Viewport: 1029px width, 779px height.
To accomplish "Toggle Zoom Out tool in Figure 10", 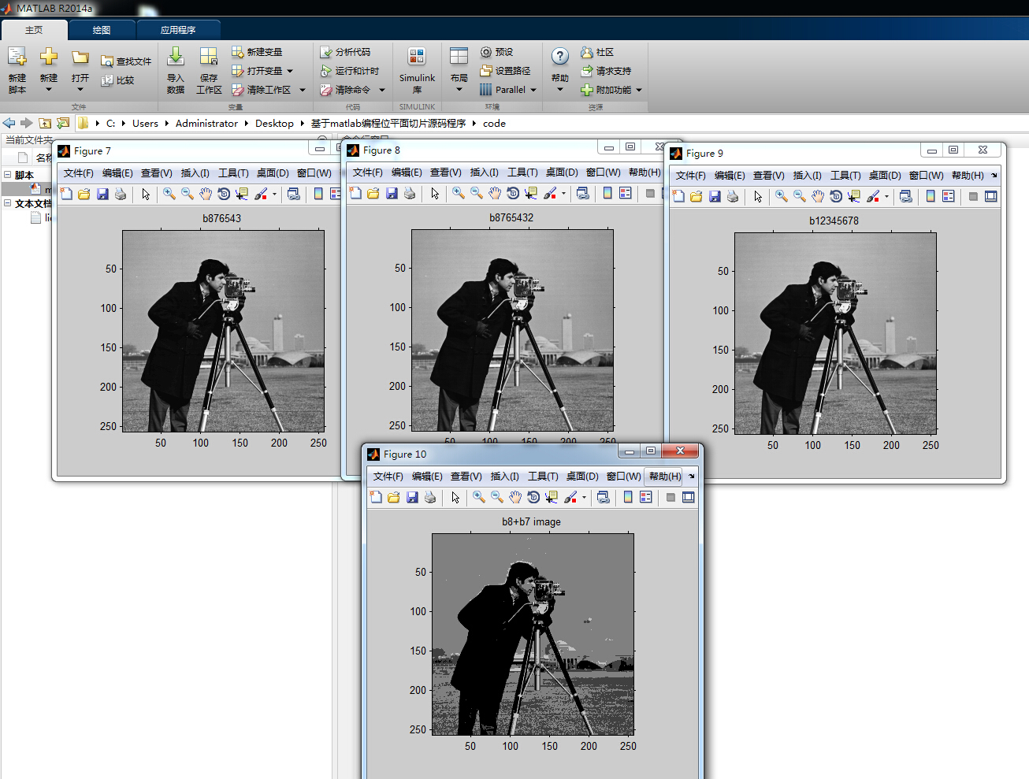I will coord(497,497).
